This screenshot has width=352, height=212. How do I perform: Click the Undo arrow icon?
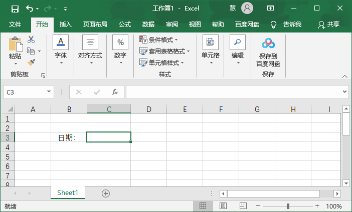click(30, 8)
